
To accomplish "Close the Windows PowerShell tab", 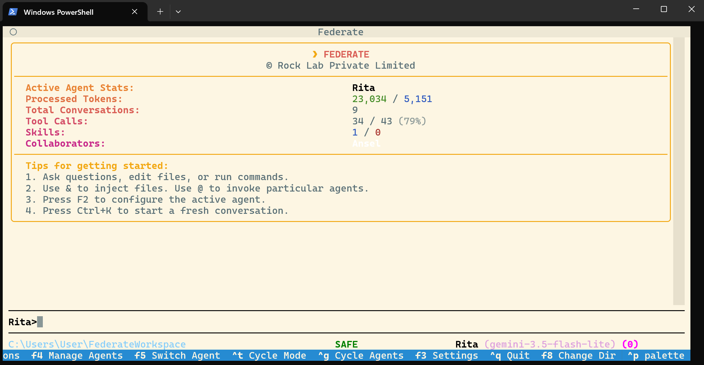I will (135, 11).
